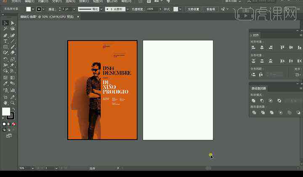This screenshot has width=303, height=177.
Task: Open brush definition dropdown
Action: (x=128, y=9)
